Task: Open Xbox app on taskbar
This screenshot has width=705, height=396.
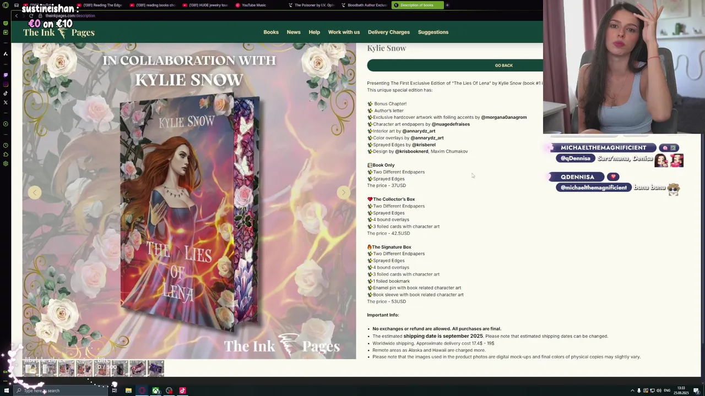Action: pos(156,391)
